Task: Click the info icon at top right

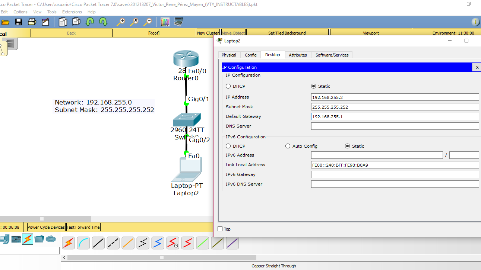Action: click(475, 22)
